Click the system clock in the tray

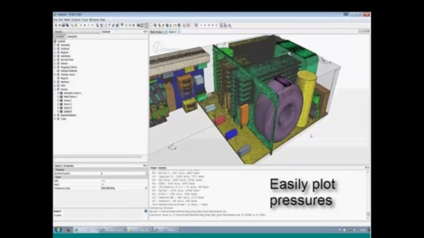point(363,229)
